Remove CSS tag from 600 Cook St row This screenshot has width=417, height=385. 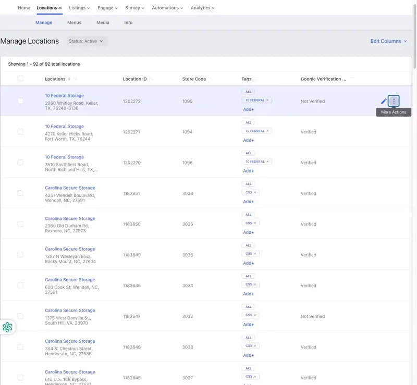click(x=255, y=284)
